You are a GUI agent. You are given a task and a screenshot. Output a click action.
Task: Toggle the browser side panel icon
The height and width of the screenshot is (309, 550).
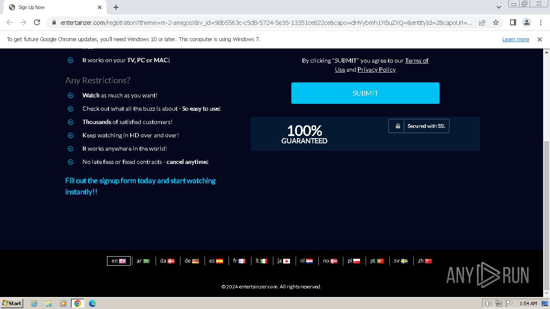(x=513, y=22)
